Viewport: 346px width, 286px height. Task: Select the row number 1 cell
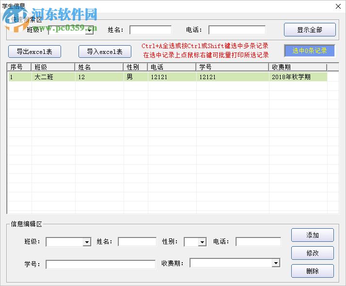tap(20, 77)
